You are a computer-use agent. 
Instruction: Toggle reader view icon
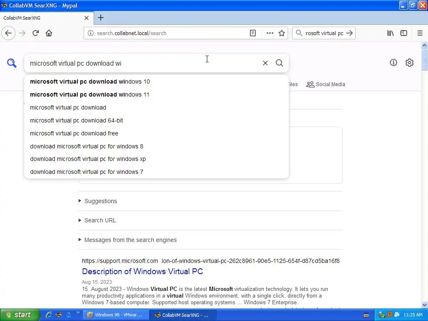click(x=253, y=33)
